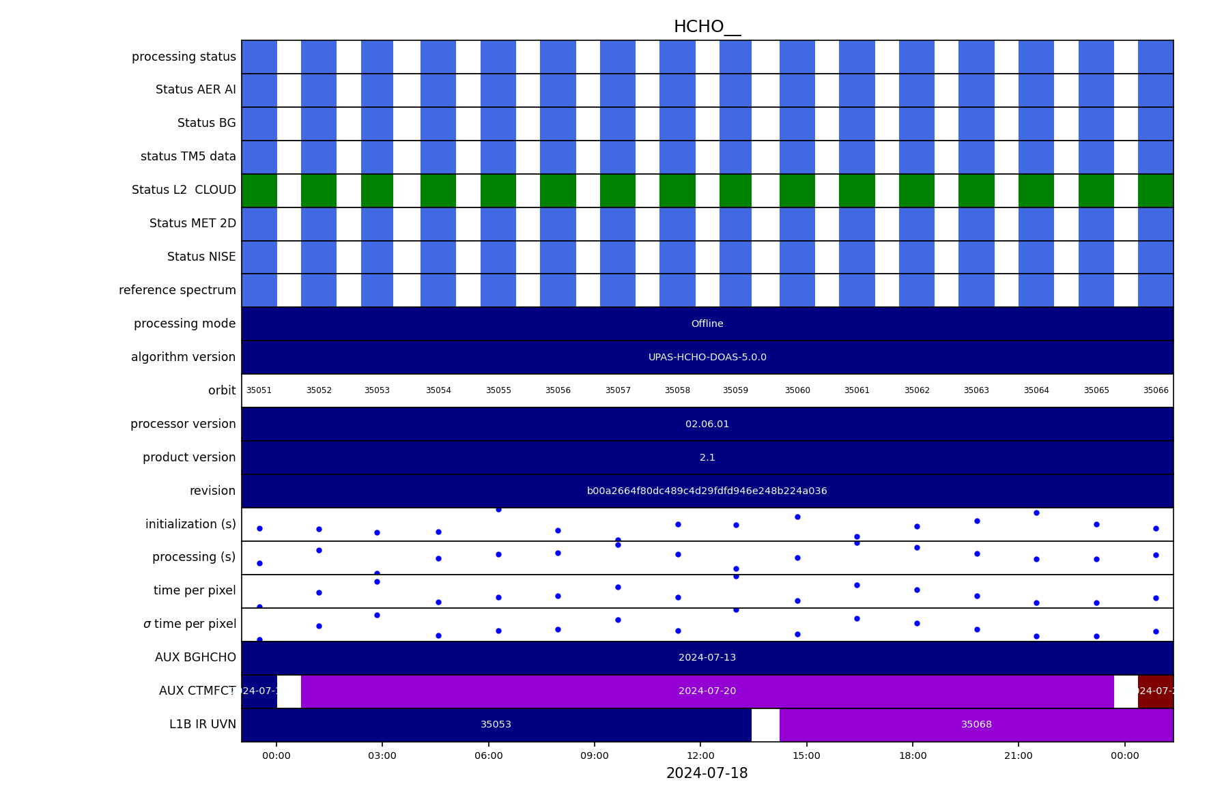Image resolution: width=1209 pixels, height=806 pixels.
Task: Click the reference spectrum row label
Action: (x=177, y=290)
